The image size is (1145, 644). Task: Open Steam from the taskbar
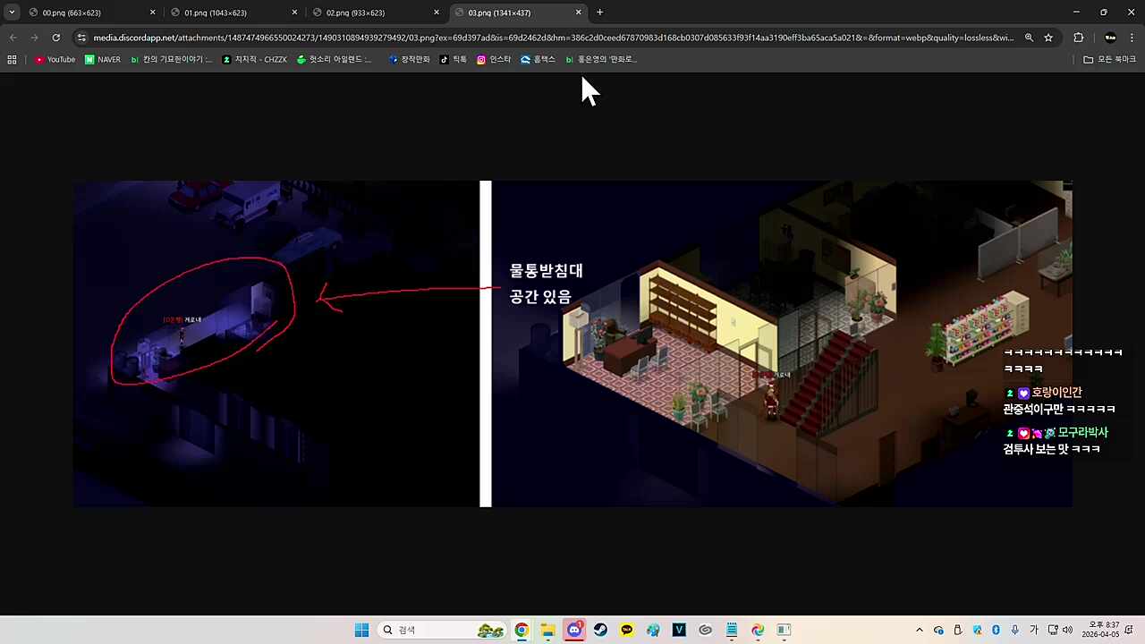click(x=600, y=630)
